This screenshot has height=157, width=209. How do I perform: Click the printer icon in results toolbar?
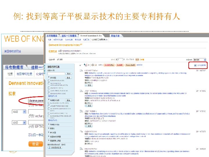pyautogui.click(x=93, y=65)
